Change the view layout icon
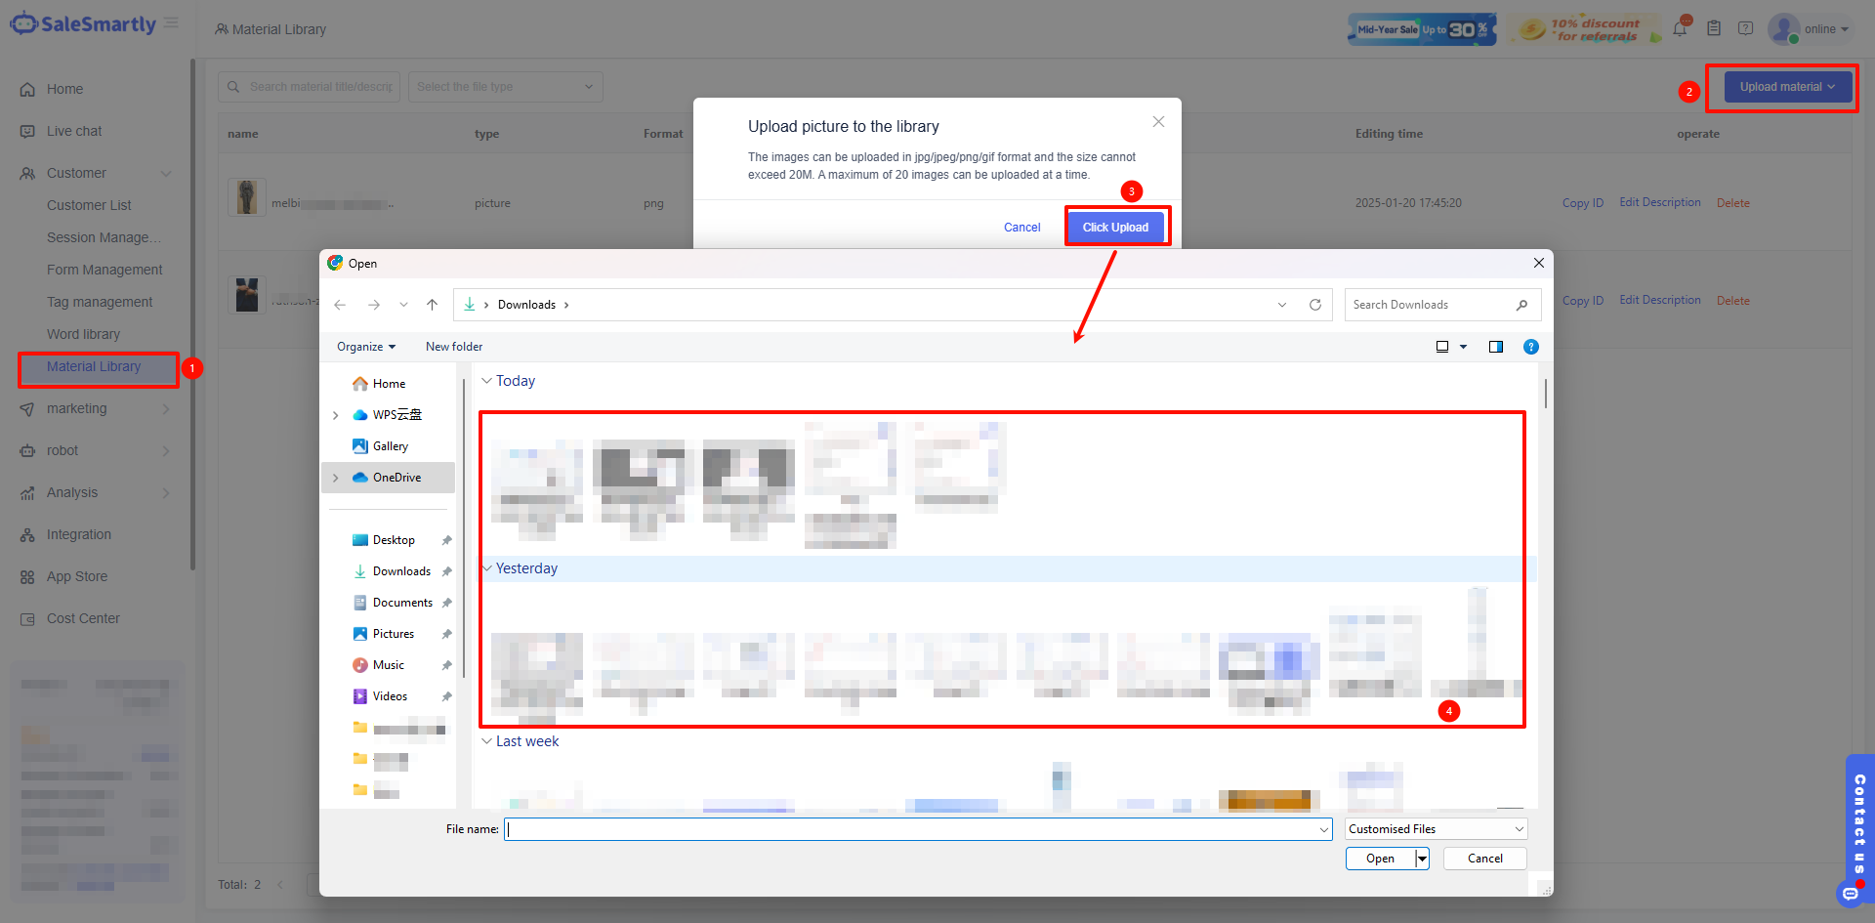This screenshot has width=1875, height=923. pyautogui.click(x=1442, y=347)
